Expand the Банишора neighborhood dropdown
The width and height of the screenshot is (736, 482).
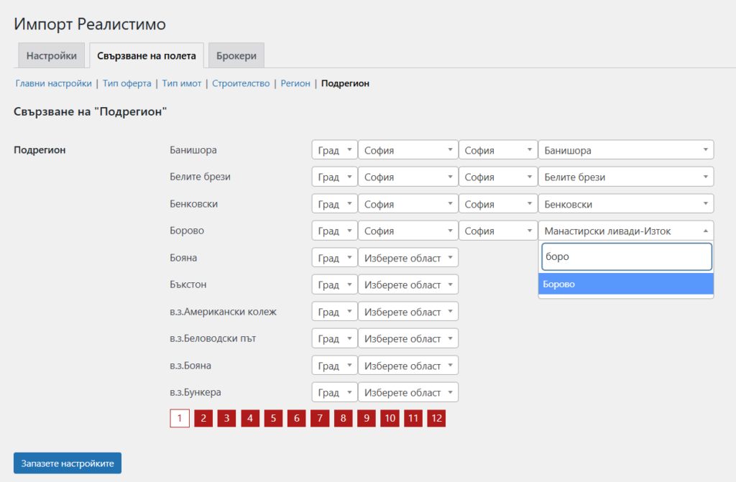click(x=625, y=150)
